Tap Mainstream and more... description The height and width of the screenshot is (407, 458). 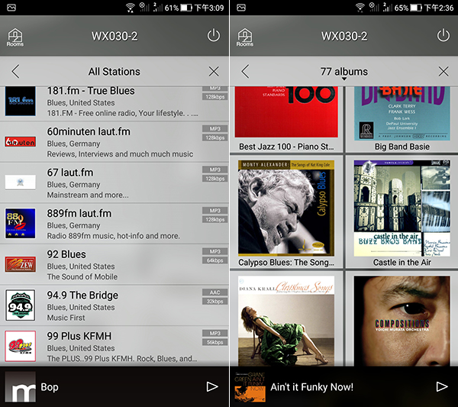tap(88, 195)
